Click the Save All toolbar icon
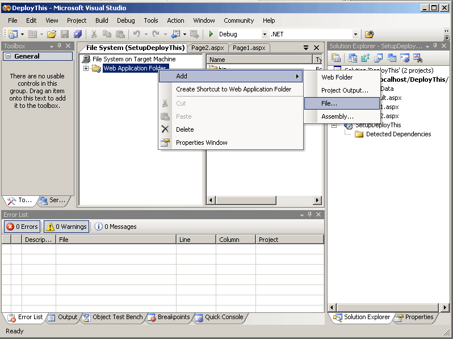The height and width of the screenshot is (339, 453). (77, 35)
